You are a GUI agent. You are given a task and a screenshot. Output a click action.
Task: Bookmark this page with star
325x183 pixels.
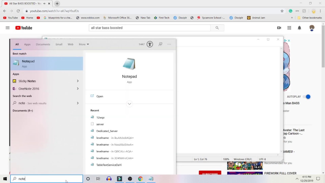coord(282,11)
